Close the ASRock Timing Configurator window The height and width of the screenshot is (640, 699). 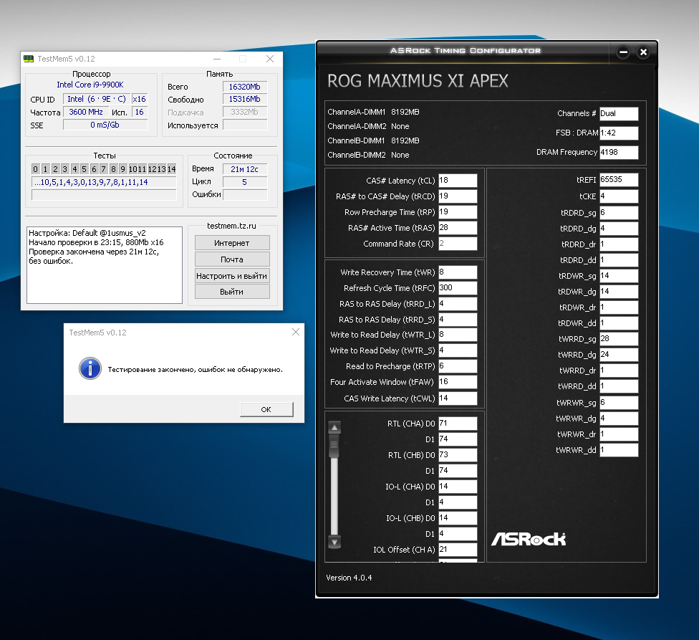pyautogui.click(x=643, y=52)
